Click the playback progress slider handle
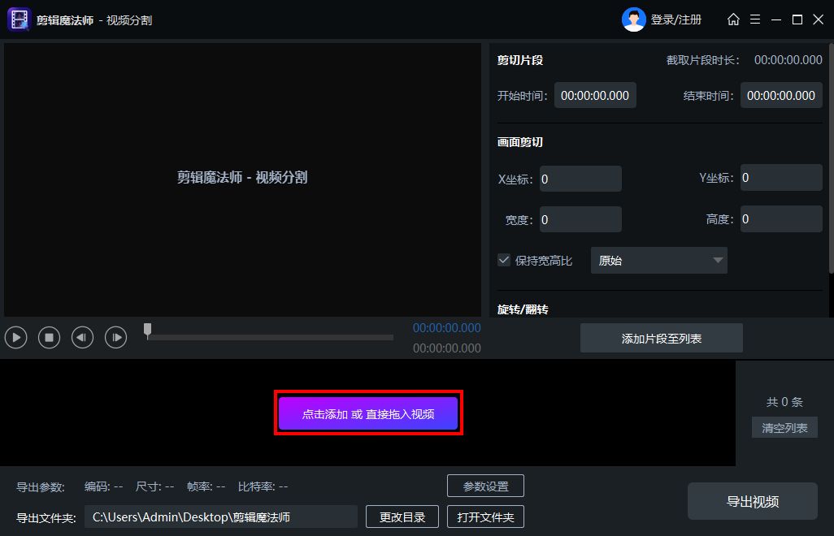 click(147, 331)
